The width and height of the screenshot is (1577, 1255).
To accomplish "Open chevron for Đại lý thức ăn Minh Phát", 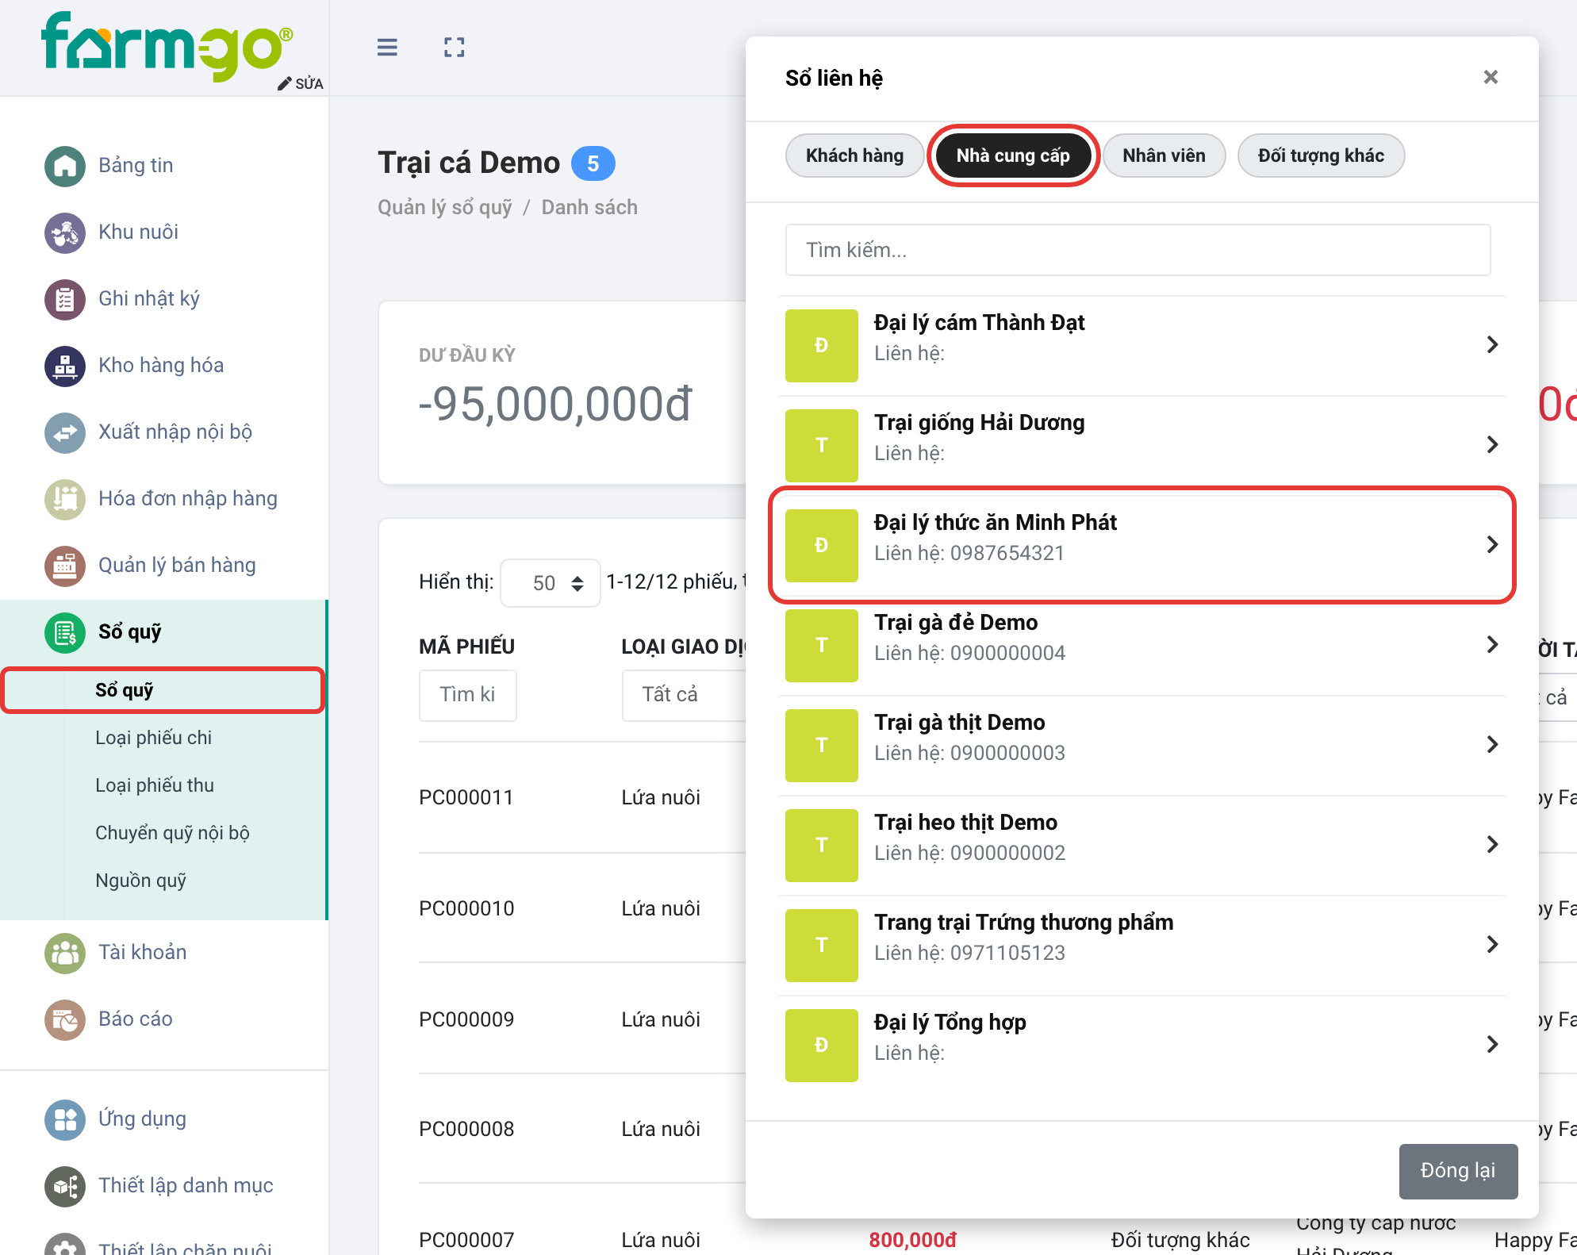I will point(1492,544).
